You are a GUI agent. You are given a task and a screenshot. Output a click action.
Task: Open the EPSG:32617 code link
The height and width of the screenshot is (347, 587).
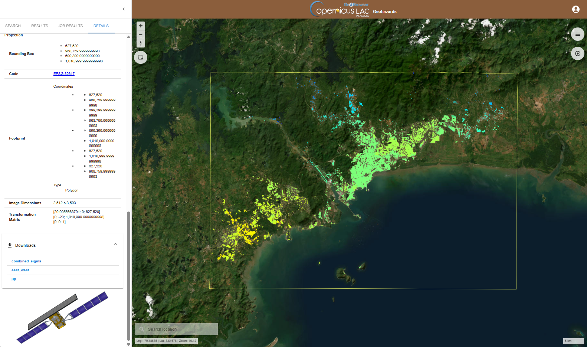click(64, 74)
